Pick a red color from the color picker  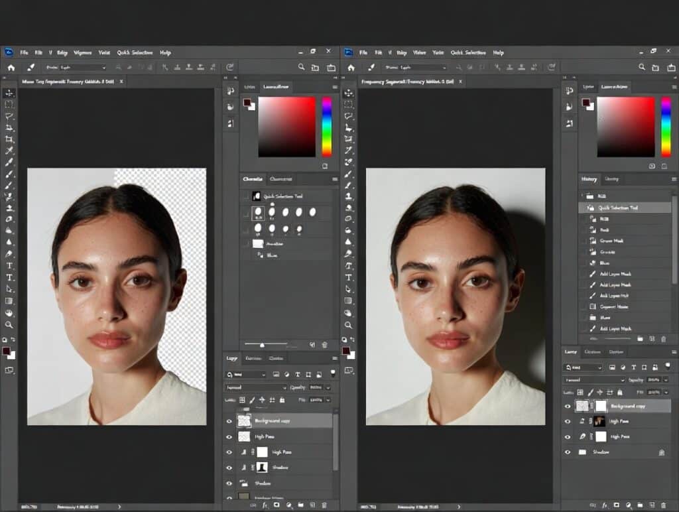[310, 99]
